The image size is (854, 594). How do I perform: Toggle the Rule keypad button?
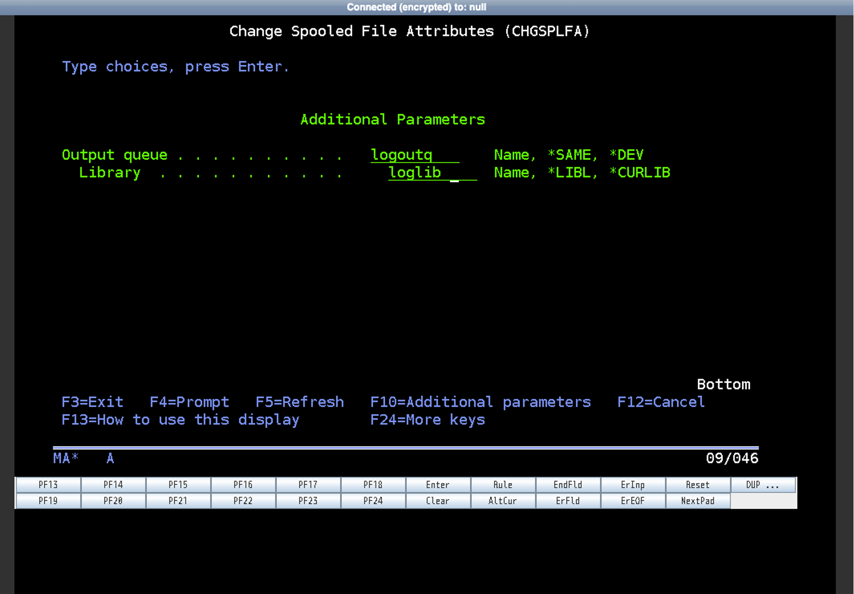[503, 485]
